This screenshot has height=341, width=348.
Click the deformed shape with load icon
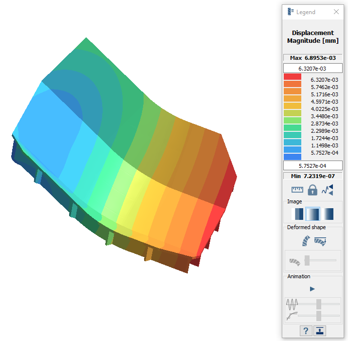pyautogui.click(x=320, y=240)
